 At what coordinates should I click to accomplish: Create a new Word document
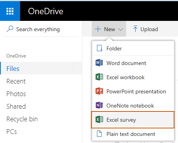(x=133, y=63)
